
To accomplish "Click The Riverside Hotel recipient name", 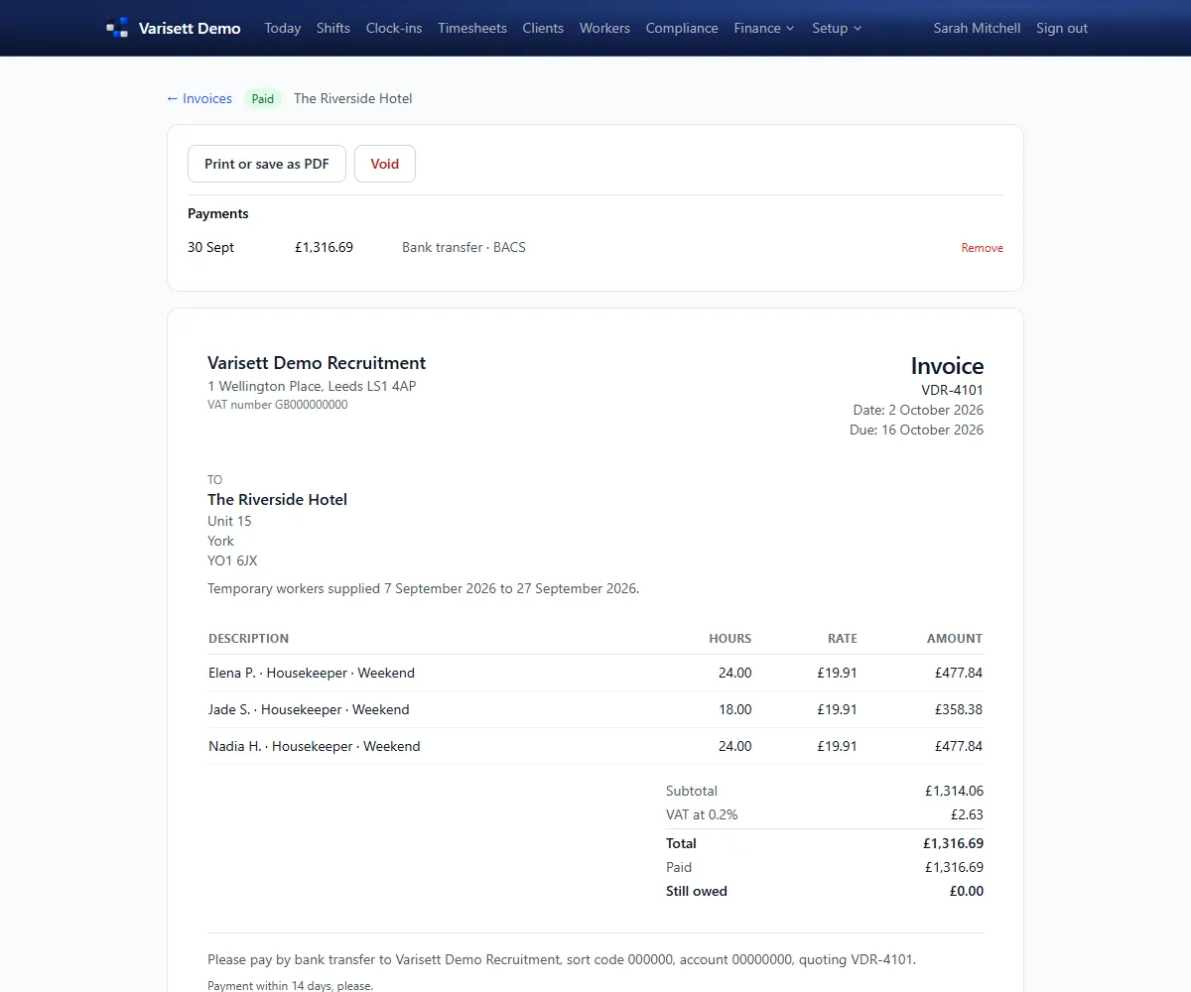I will 277,500.
